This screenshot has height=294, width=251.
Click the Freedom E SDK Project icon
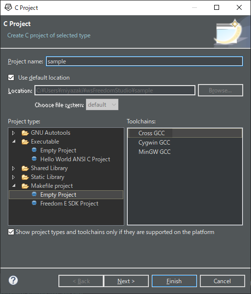[x=34, y=203]
